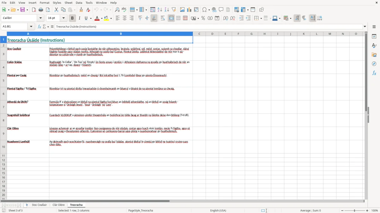Sort ascending A to Z
This screenshot has height=213, width=380.
tap(160, 10)
